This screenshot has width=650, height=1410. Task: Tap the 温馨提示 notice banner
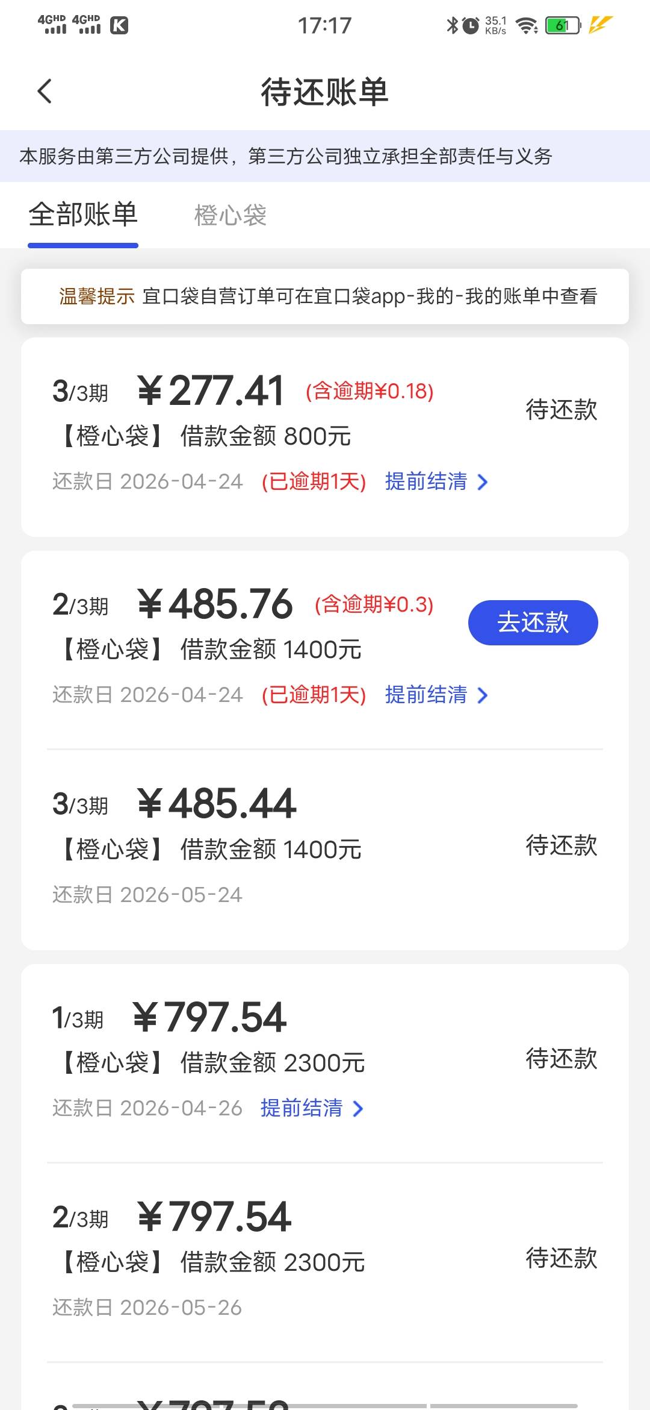pos(325,296)
